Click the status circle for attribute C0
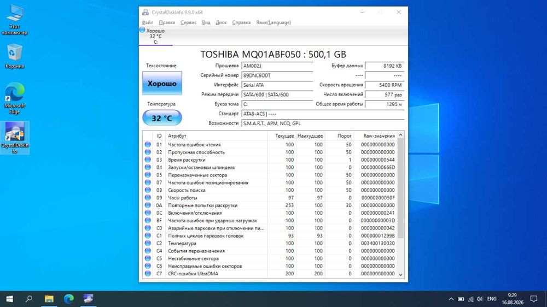 click(x=148, y=228)
